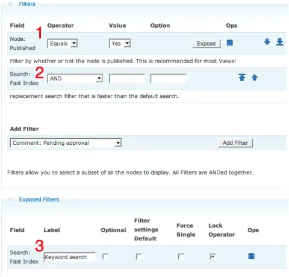Image resolution: width=289 pixels, height=277 pixels.
Task: Click the Add Filter button
Action: click(x=235, y=143)
